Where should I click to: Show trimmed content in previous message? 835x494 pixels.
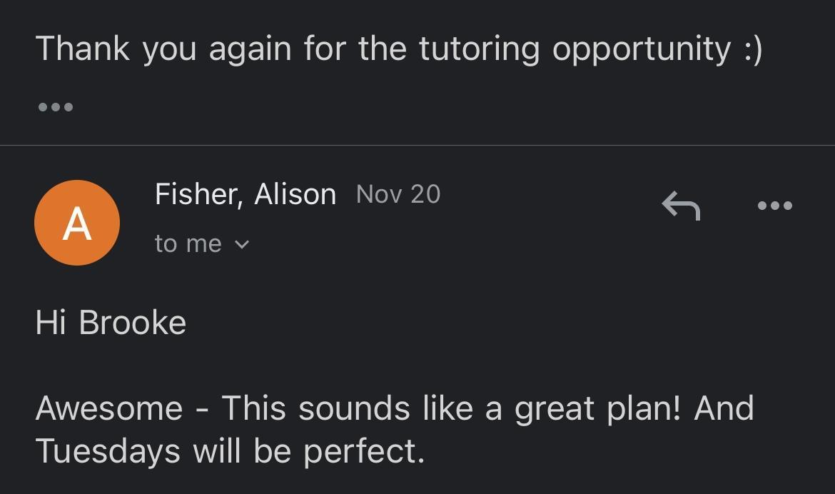point(55,107)
